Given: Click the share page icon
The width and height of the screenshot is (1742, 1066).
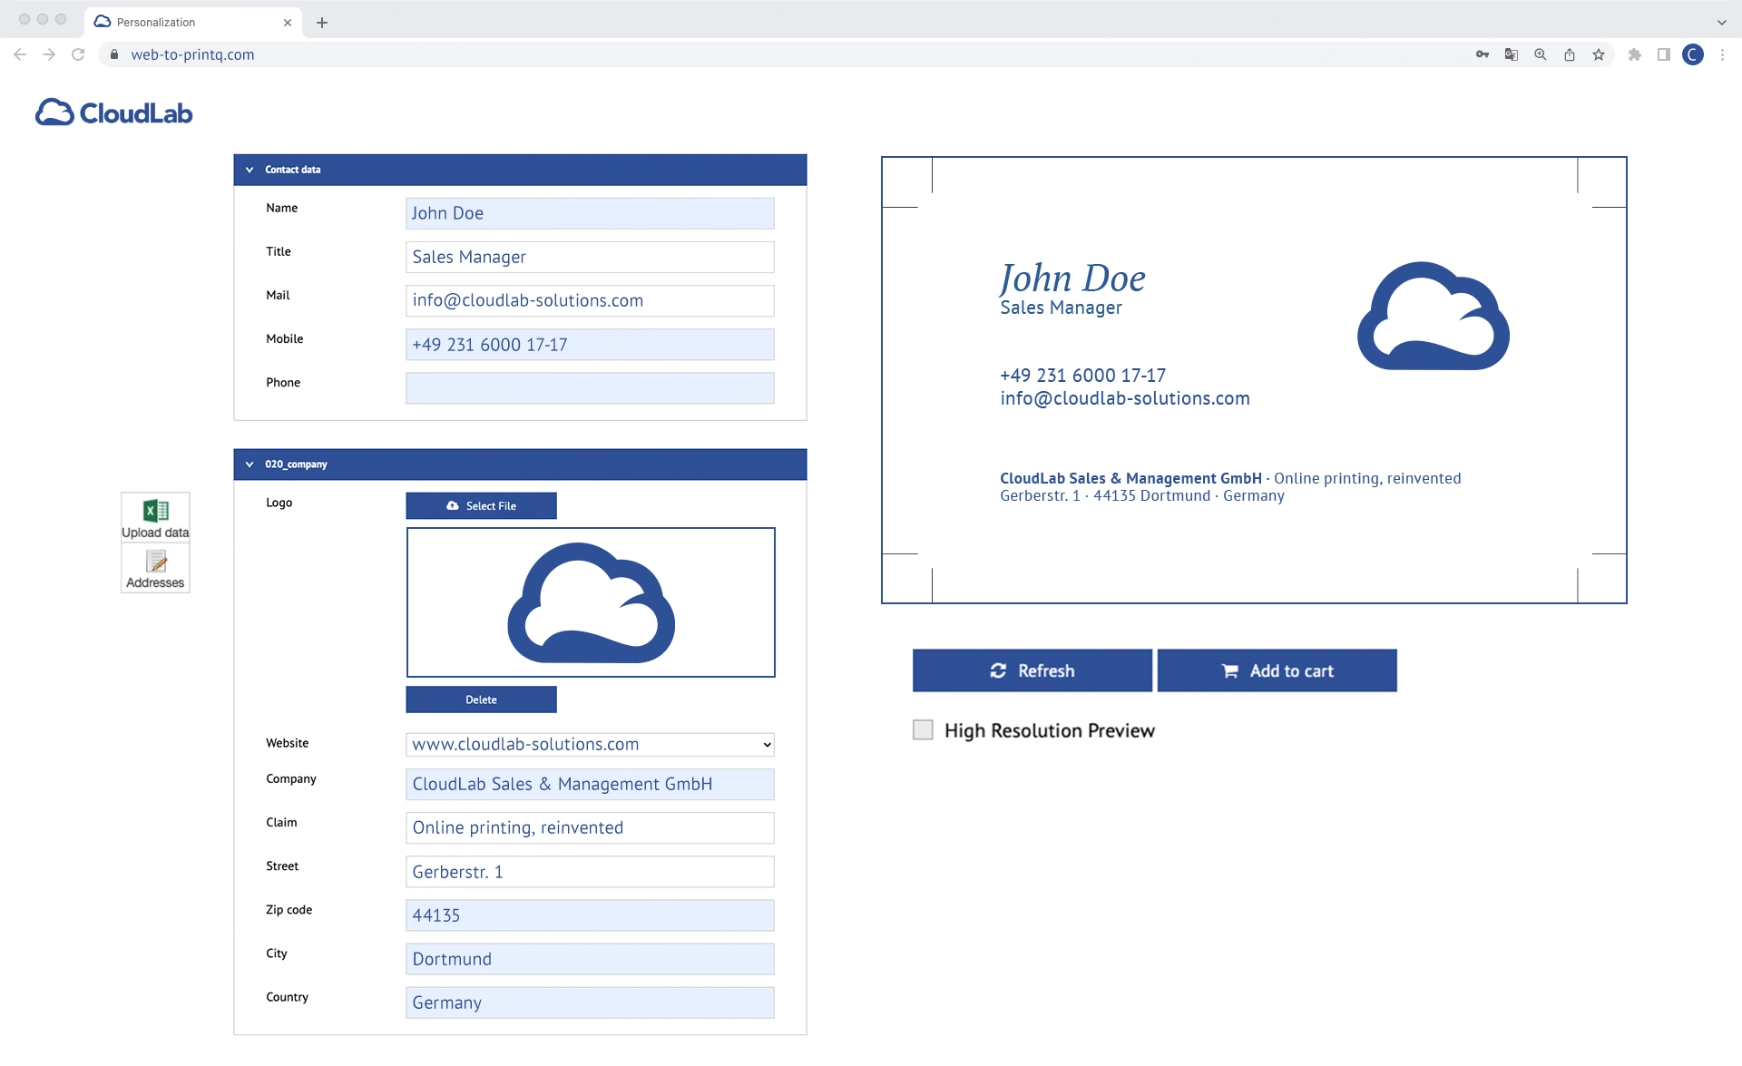Looking at the screenshot, I should (x=1570, y=54).
